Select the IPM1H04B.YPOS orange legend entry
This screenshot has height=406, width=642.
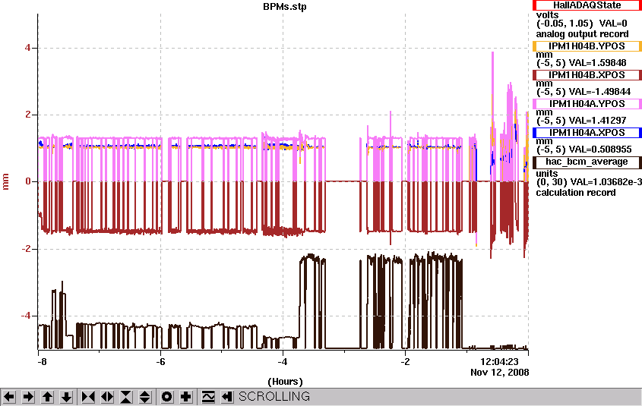(x=587, y=46)
